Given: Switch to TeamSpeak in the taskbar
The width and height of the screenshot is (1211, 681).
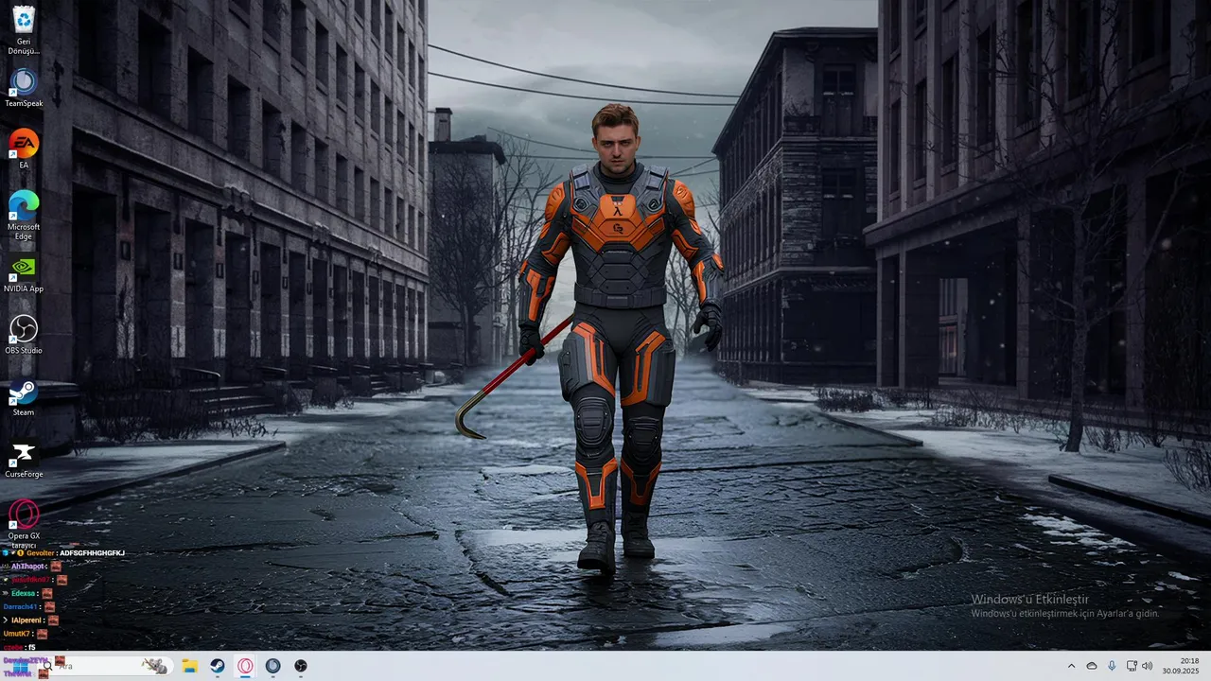Looking at the screenshot, I should (272, 666).
